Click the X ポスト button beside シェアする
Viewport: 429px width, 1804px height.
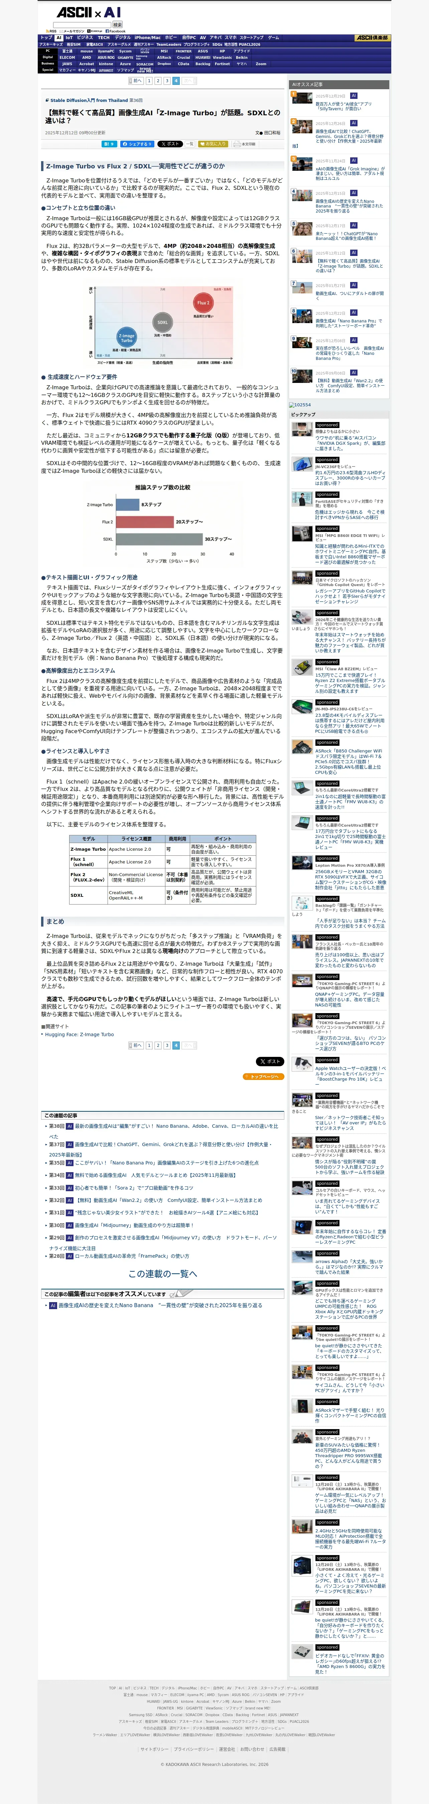(x=169, y=144)
